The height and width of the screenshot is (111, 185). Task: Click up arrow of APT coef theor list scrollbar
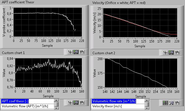click(x=56, y=100)
